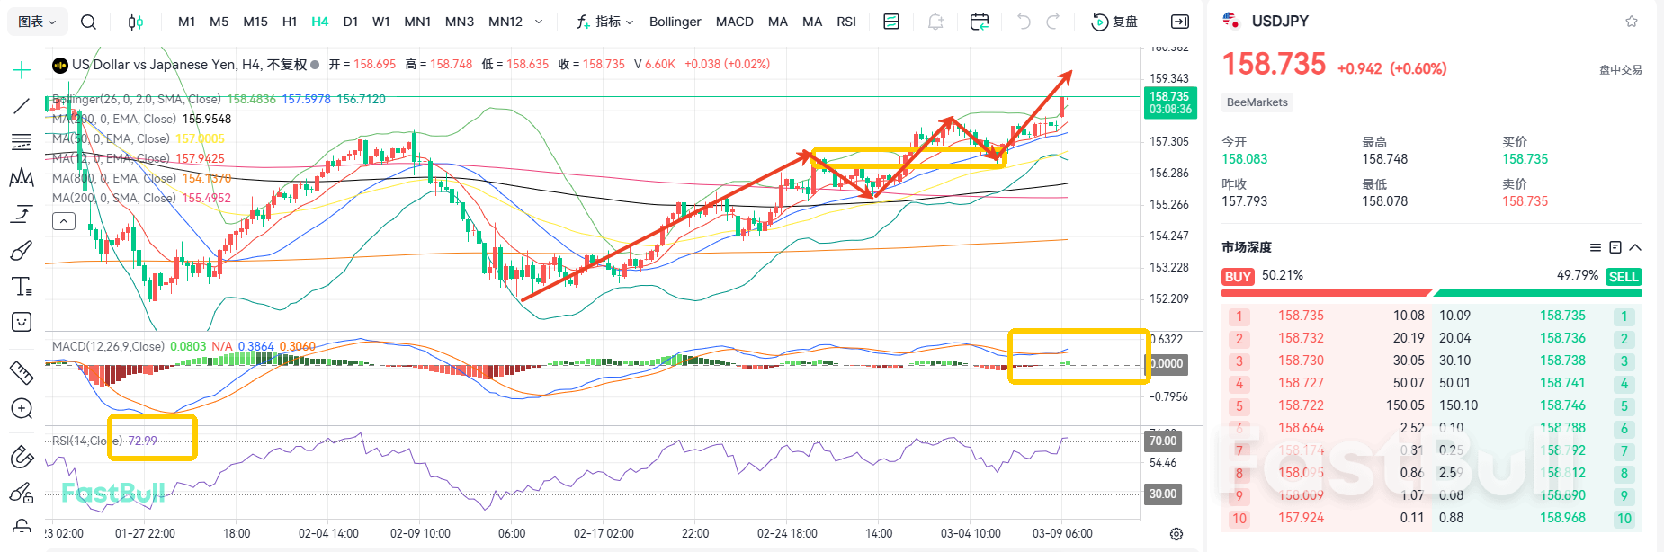Click the BUY label in market depth
Image resolution: width=1664 pixels, height=552 pixels.
pos(1239,277)
